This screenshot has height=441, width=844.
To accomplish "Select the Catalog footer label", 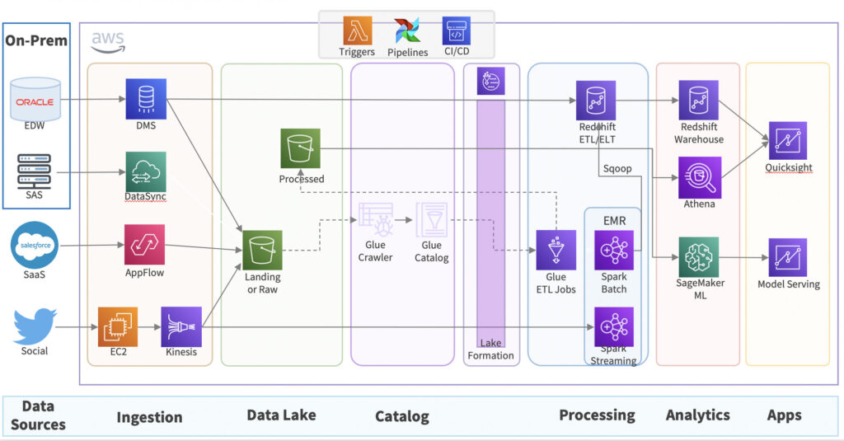I will click(401, 416).
